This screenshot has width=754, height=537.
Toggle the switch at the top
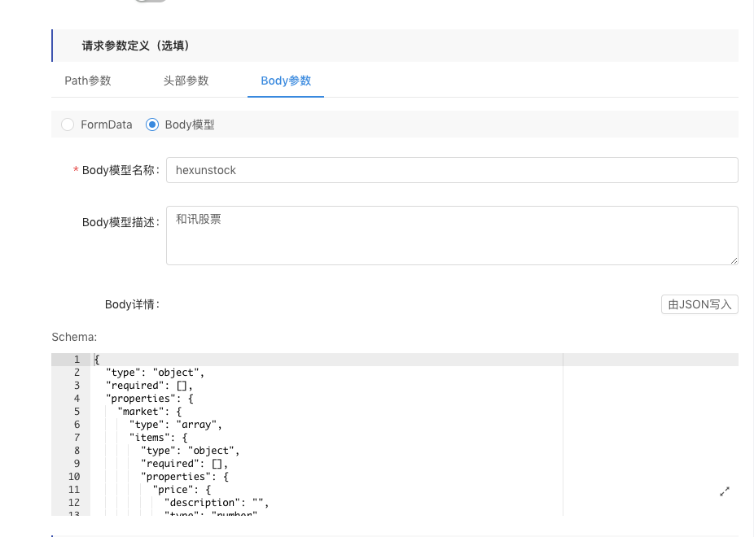click(x=151, y=1)
